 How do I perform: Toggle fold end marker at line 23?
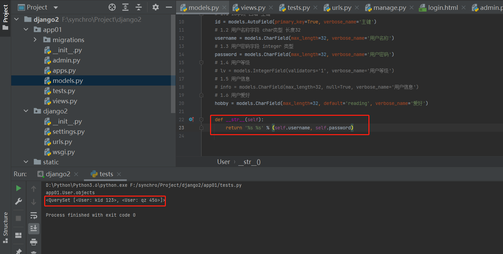(201, 128)
